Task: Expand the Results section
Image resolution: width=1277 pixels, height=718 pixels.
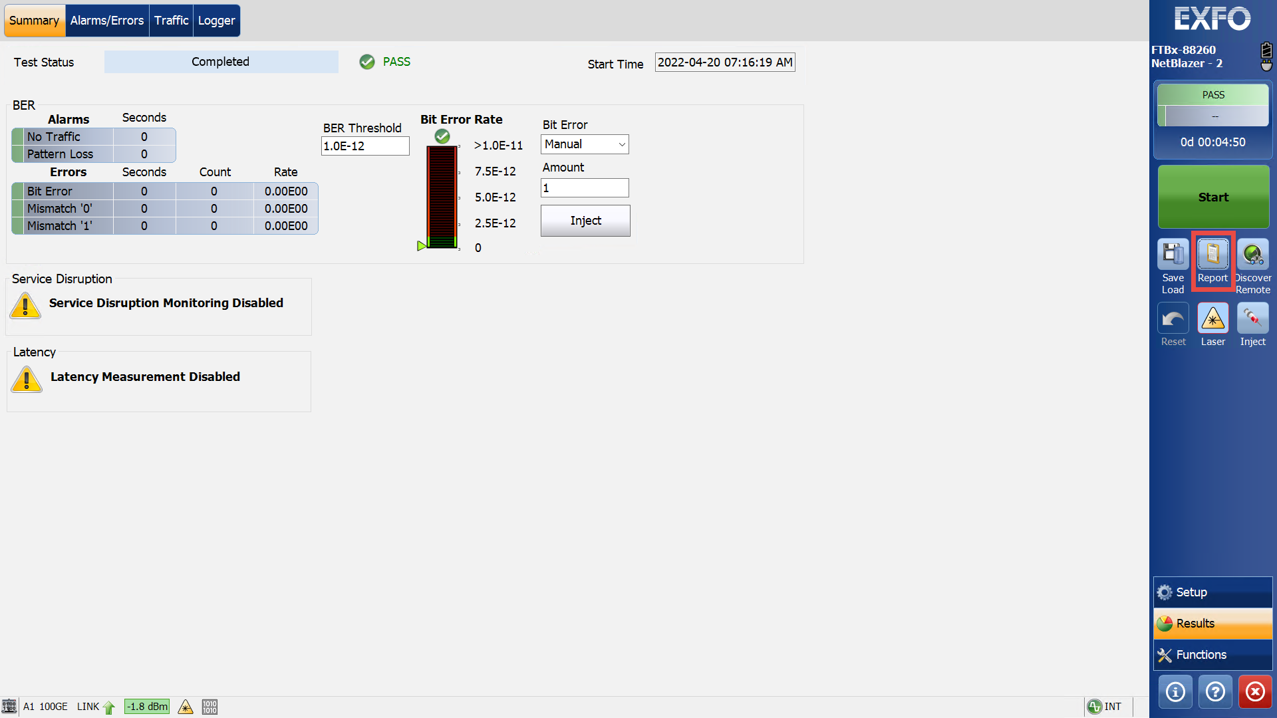Action: (x=1213, y=624)
